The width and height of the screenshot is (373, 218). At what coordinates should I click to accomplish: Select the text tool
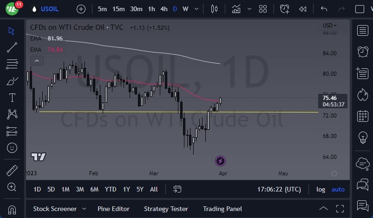pyautogui.click(x=12, y=98)
